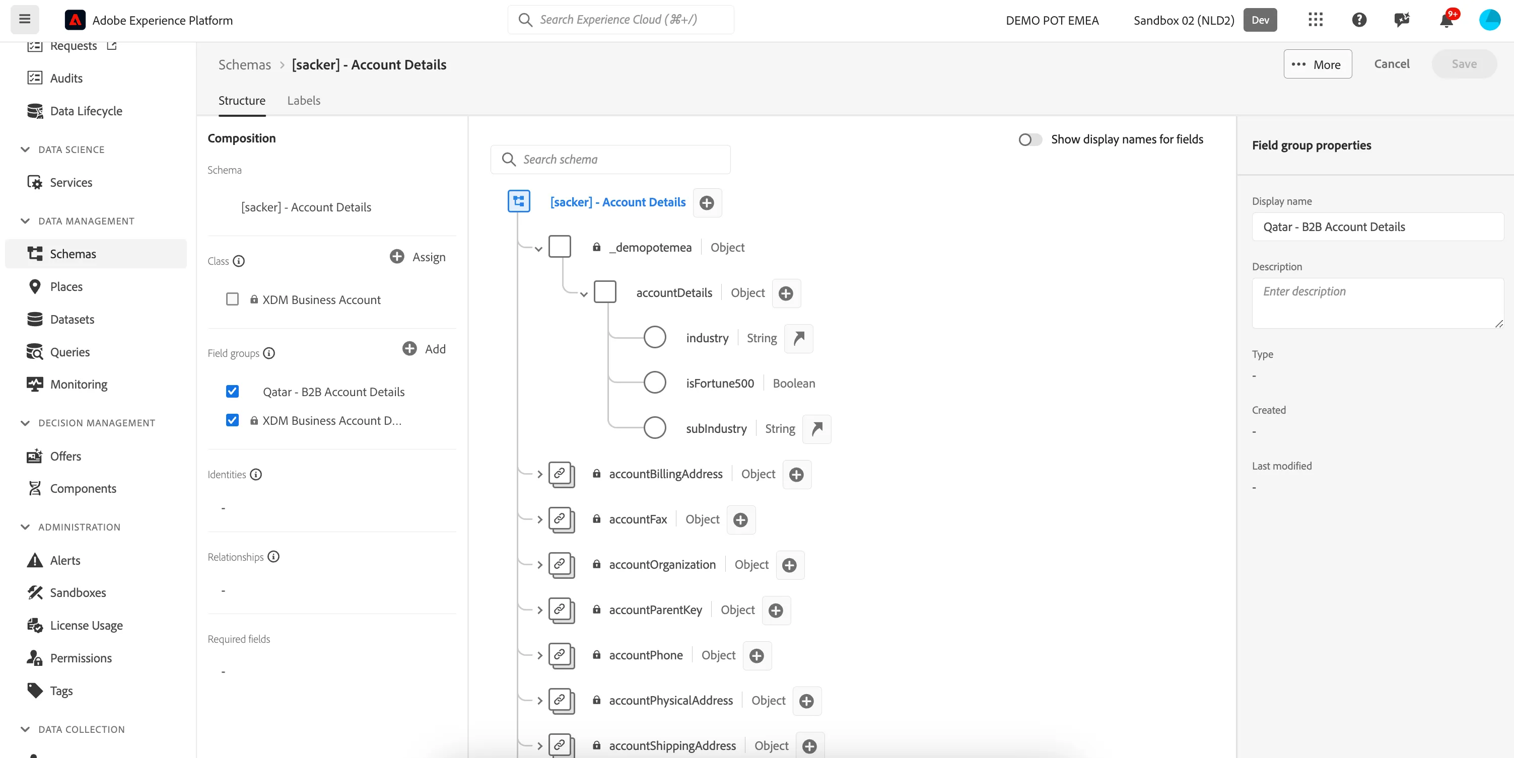This screenshot has height=758, width=1514.
Task: Add field under accountDetails with plus icon
Action: (786, 293)
